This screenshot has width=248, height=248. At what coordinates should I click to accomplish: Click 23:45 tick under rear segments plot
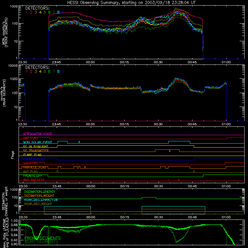(x=56, y=124)
